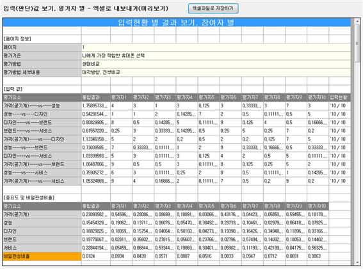Click the weight cell 0.23093582

click(x=96, y=215)
